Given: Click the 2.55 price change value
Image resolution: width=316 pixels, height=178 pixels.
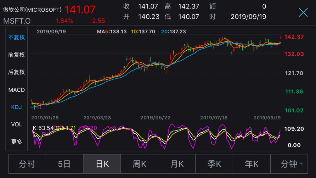Looking at the screenshot, I should coord(99,21).
